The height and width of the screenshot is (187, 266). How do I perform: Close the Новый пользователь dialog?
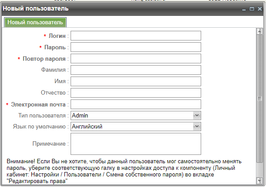tap(259, 9)
